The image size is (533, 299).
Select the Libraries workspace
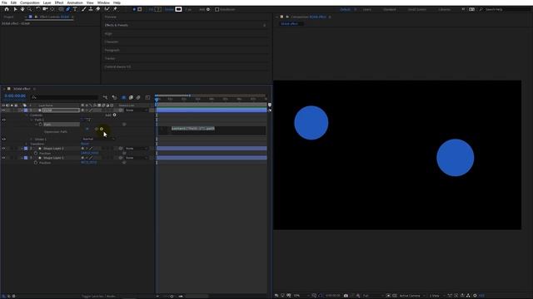coord(444,9)
